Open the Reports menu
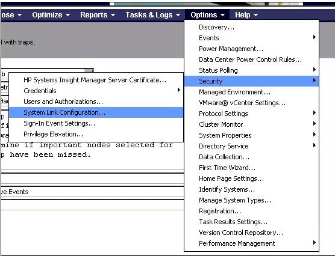 (98, 15)
